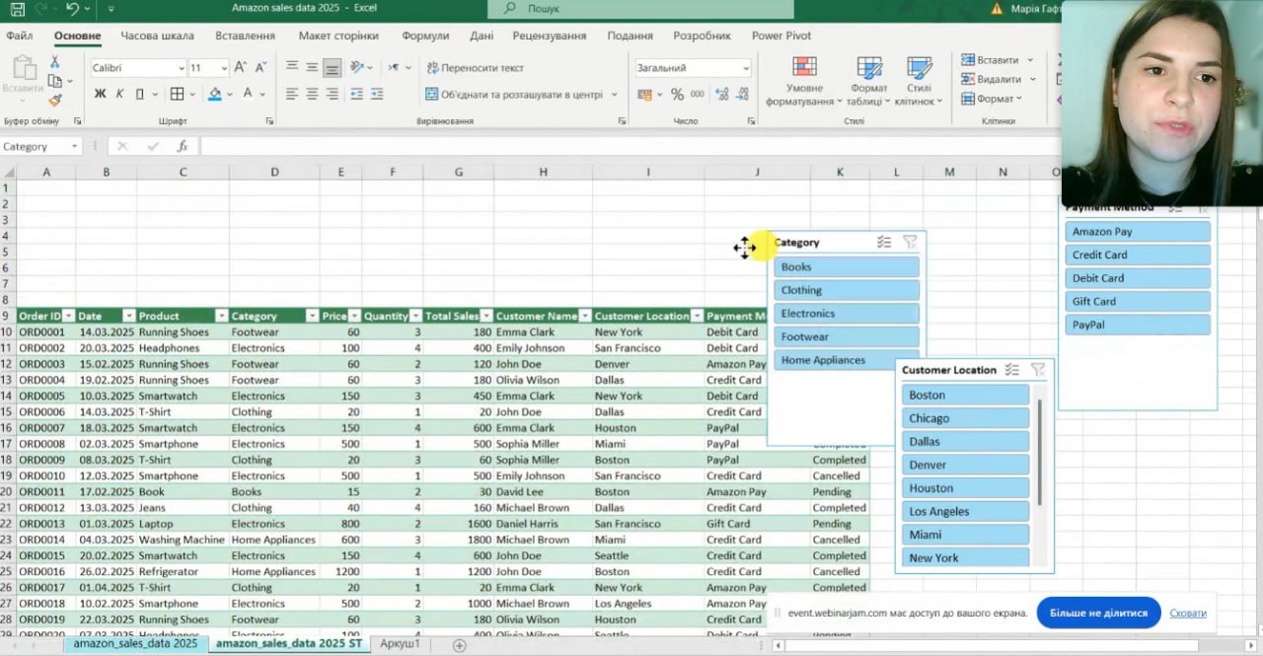The image size is (1263, 656).
Task: Open the Category column filter dropdown
Action: (x=312, y=317)
